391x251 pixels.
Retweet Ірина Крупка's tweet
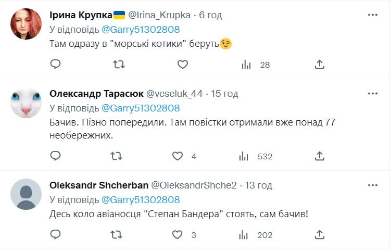119,64
